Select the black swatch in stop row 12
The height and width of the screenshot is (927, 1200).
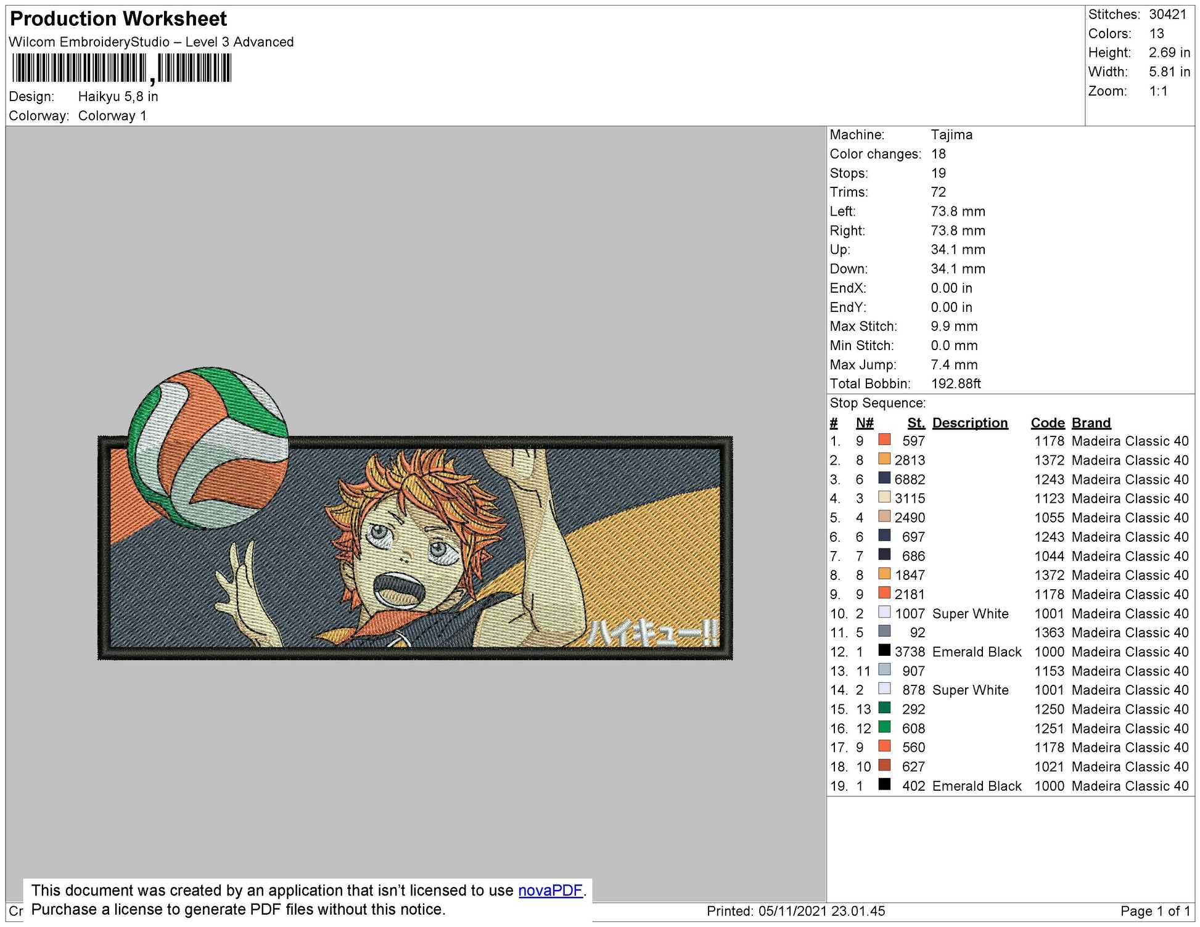tap(884, 650)
